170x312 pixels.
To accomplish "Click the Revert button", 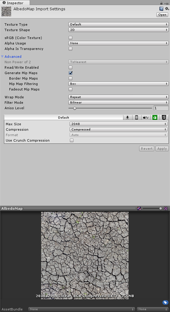I will [147, 149].
